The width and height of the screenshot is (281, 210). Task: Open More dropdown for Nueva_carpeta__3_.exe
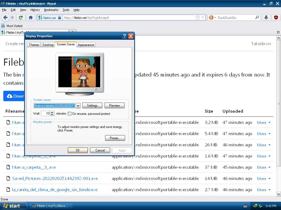click(264, 168)
